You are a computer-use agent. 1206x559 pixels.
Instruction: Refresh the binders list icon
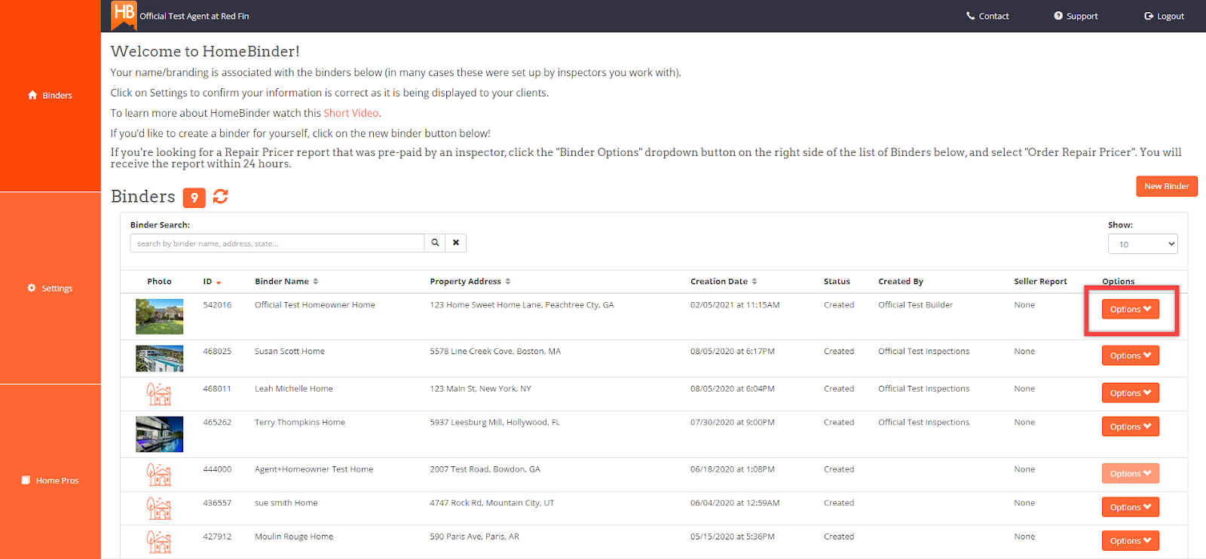point(220,197)
